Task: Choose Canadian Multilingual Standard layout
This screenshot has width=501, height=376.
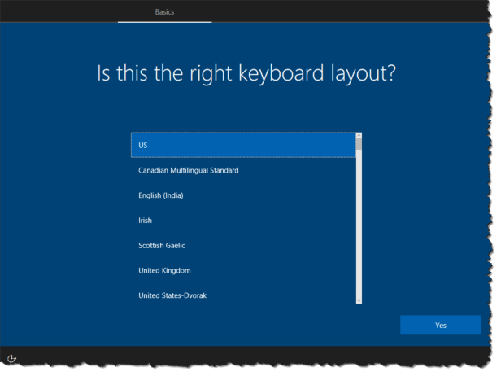Action: pyautogui.click(x=242, y=170)
